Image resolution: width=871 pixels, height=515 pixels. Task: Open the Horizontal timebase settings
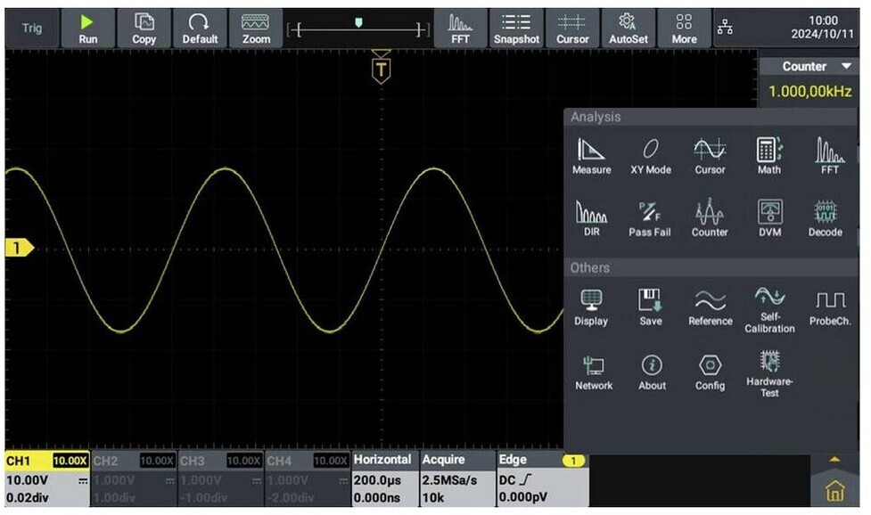click(x=383, y=478)
